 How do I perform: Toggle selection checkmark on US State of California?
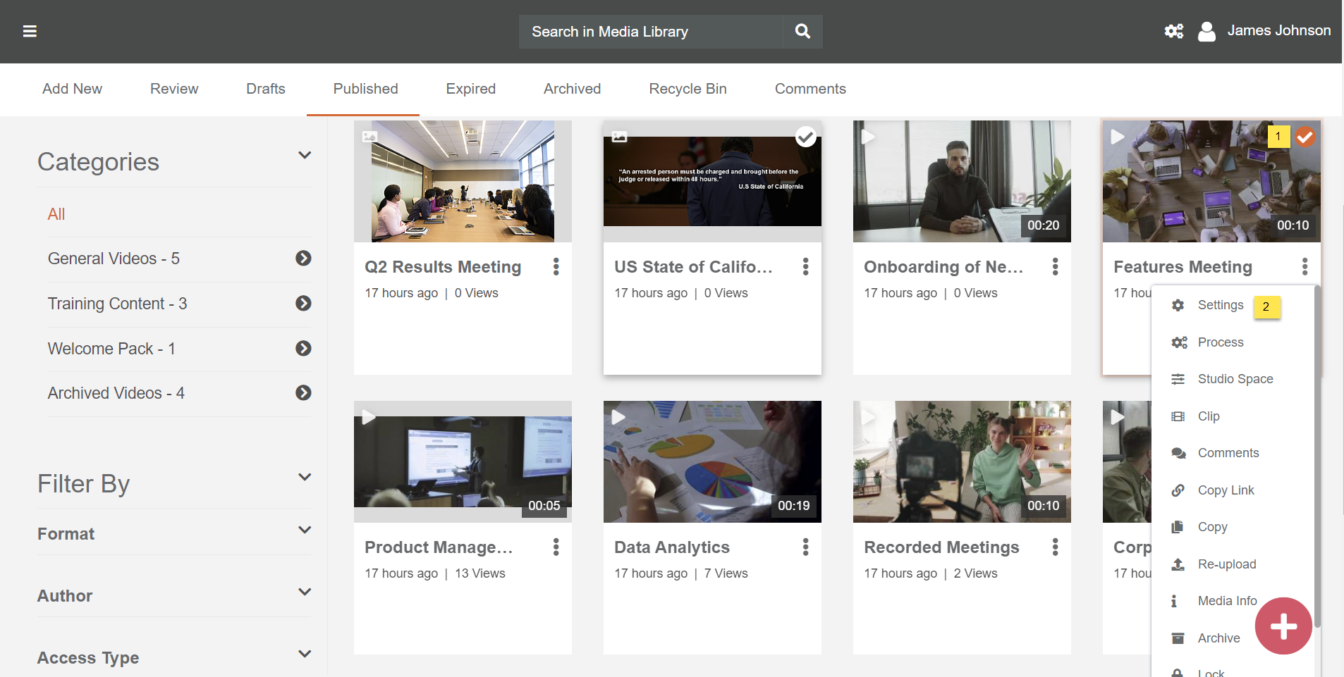click(x=805, y=137)
